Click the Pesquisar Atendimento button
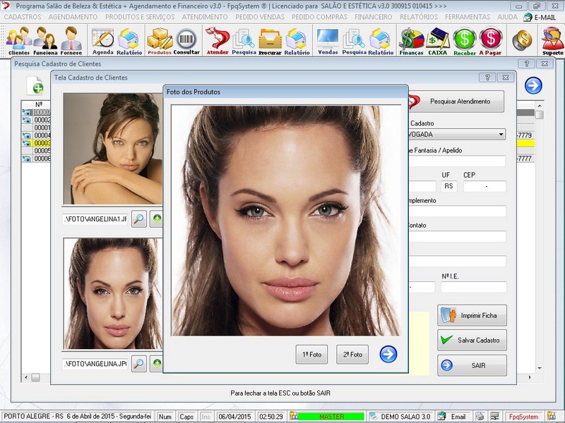Viewport: 565px width, 423px height. pyautogui.click(x=456, y=102)
